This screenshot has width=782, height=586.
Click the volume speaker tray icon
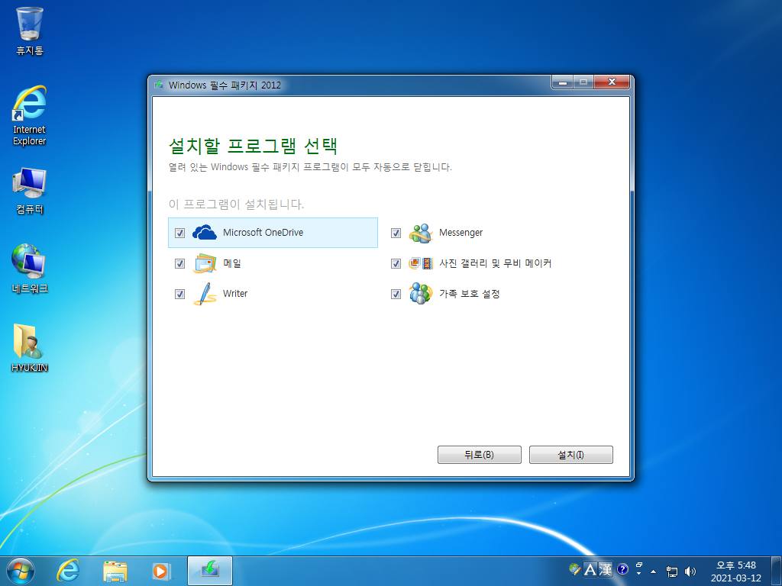pos(690,572)
